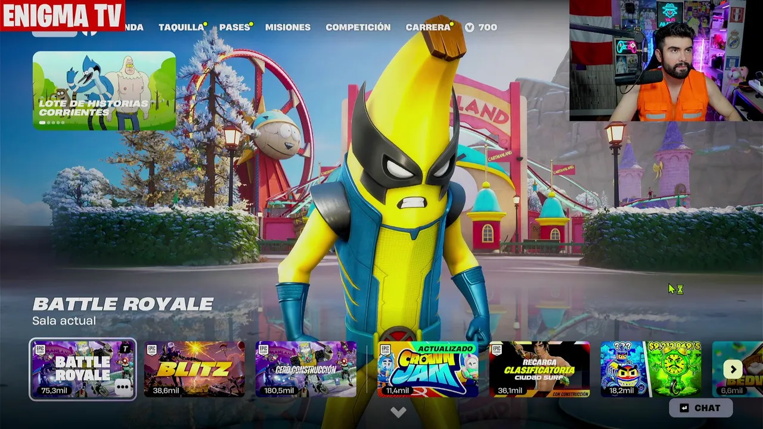763x429 pixels.
Task: Select the Battle Royale game mode tile
Action: [x=83, y=369]
